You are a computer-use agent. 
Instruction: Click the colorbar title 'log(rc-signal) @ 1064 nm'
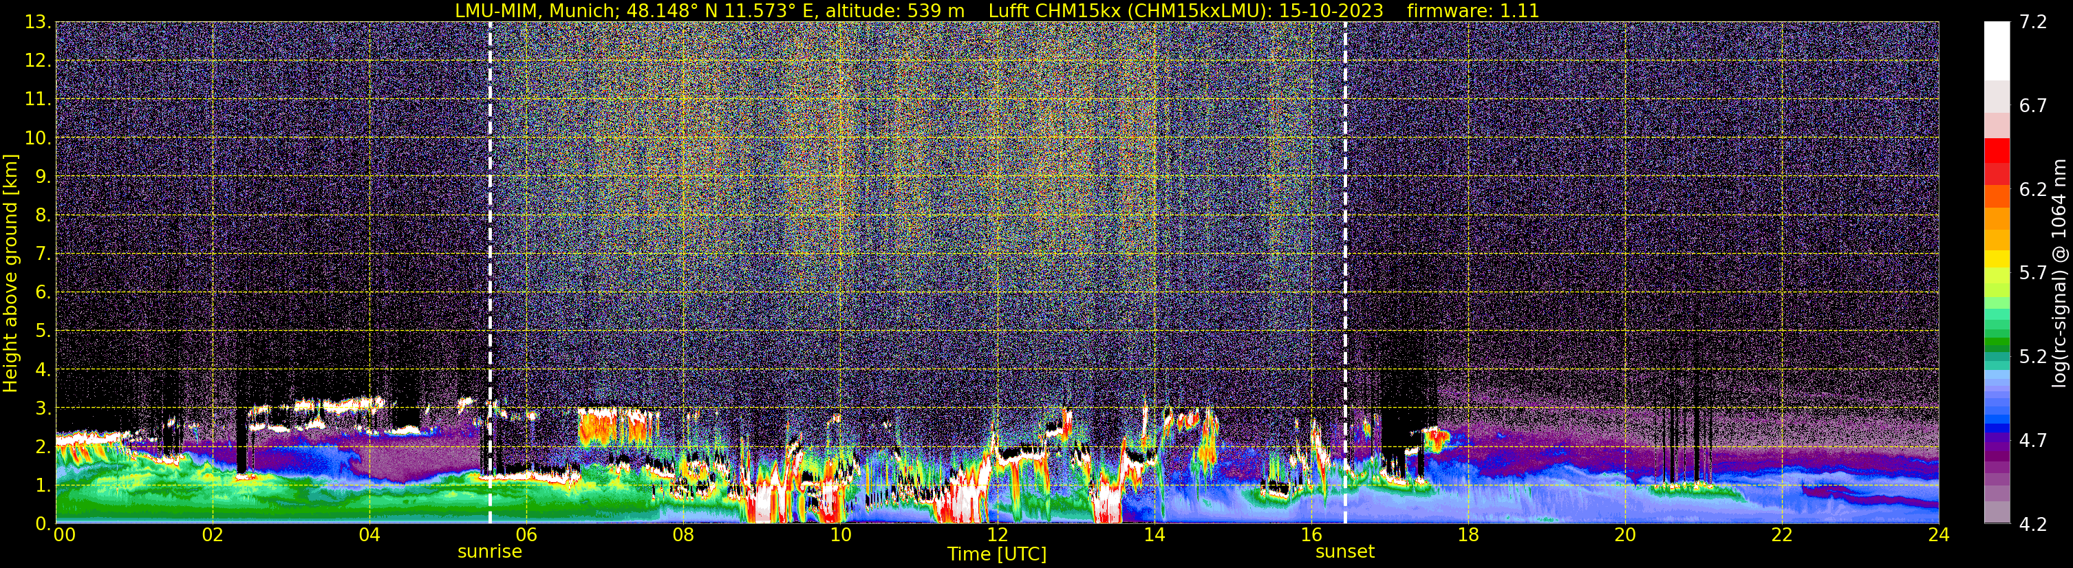(x=2060, y=273)
